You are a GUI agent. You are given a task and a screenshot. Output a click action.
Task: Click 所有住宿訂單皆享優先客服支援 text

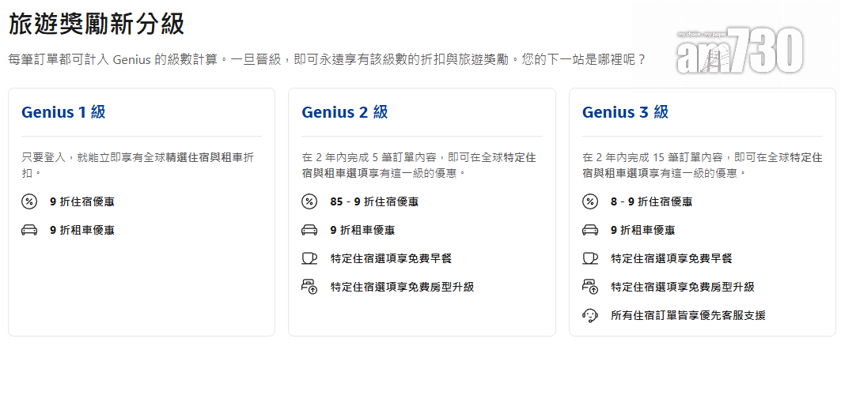tap(688, 315)
